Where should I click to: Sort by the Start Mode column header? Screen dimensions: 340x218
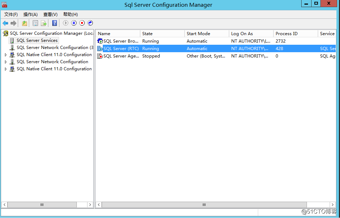click(x=207, y=34)
